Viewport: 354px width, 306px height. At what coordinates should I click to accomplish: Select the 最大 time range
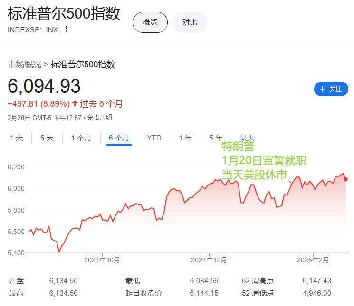[247, 138]
